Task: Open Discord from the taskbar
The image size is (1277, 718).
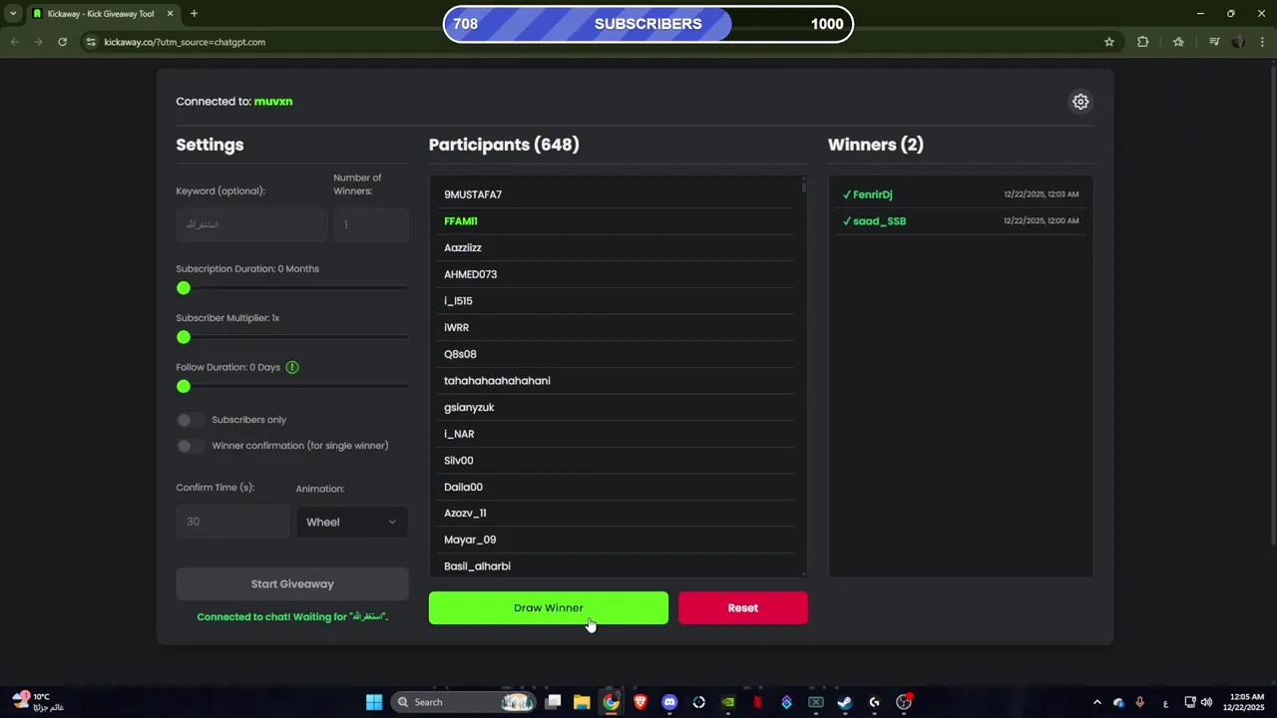Action: click(669, 702)
